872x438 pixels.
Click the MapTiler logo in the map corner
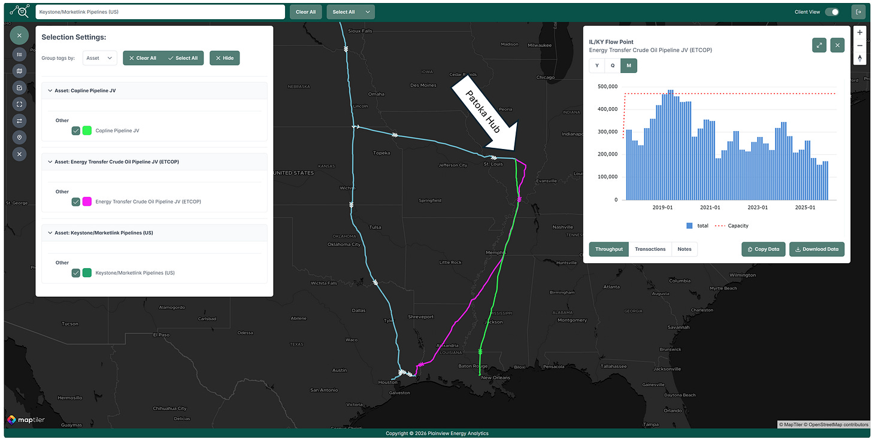click(26, 420)
